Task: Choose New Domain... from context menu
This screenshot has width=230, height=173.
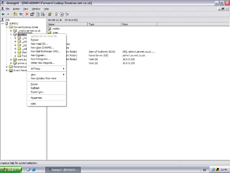Action: (x=46, y=55)
